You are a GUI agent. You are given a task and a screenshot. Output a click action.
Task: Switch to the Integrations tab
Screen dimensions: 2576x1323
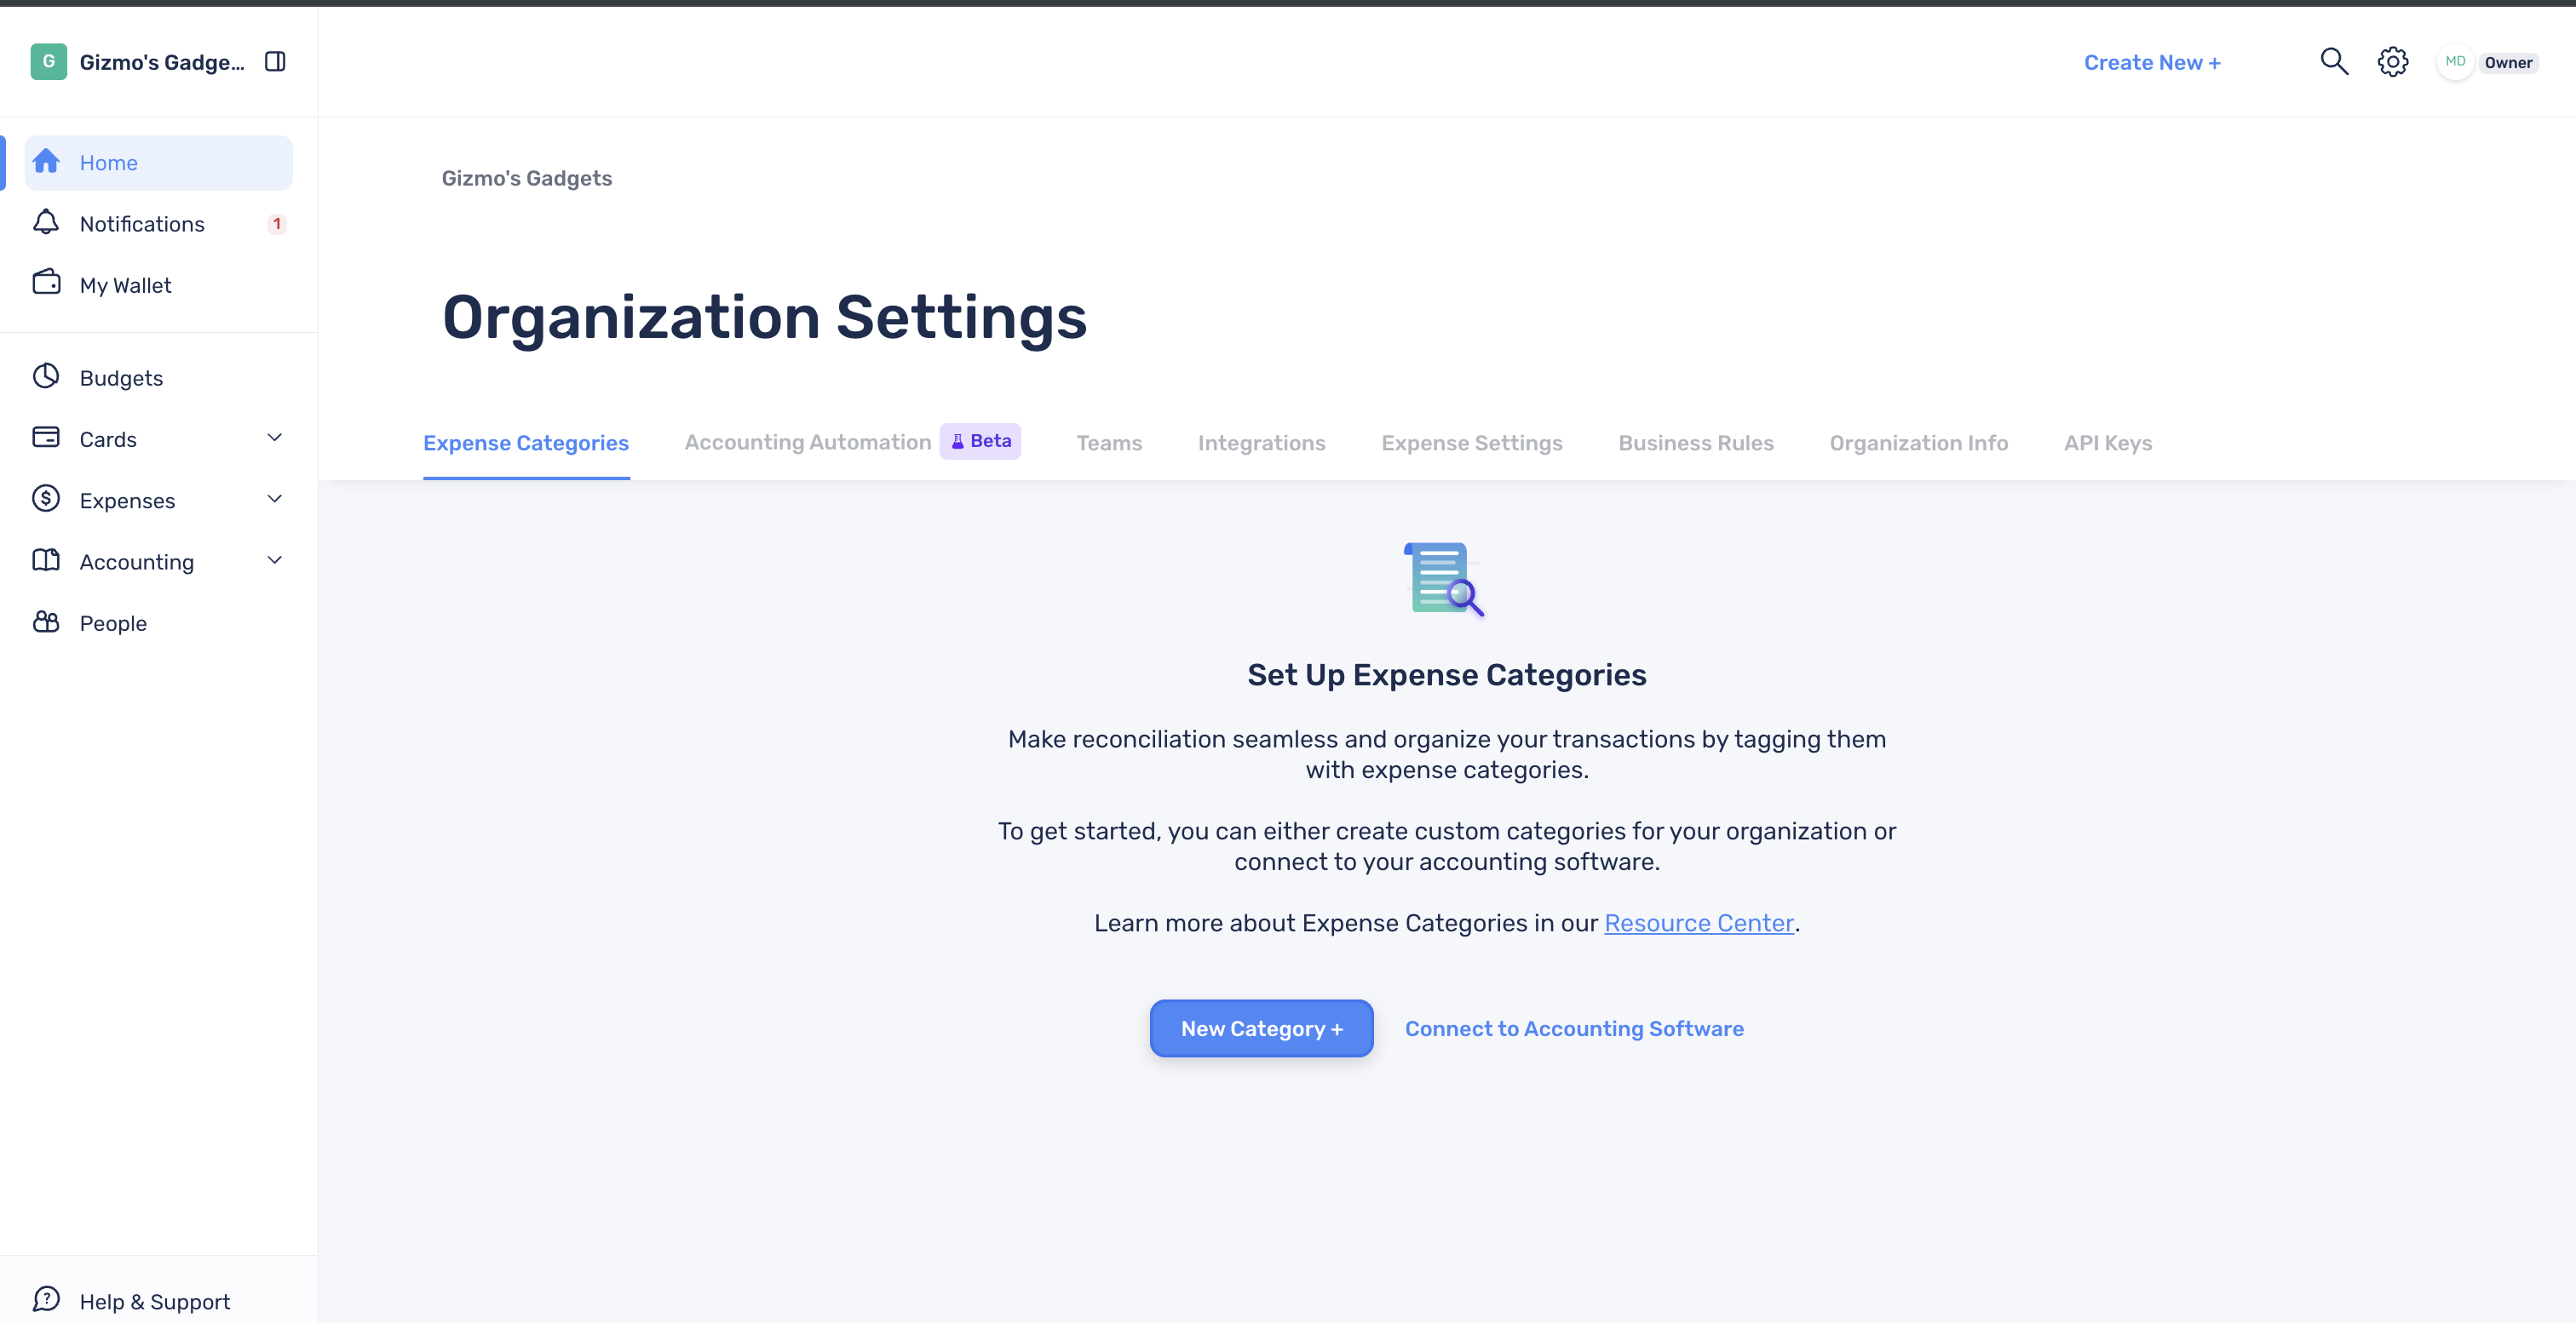(1262, 443)
